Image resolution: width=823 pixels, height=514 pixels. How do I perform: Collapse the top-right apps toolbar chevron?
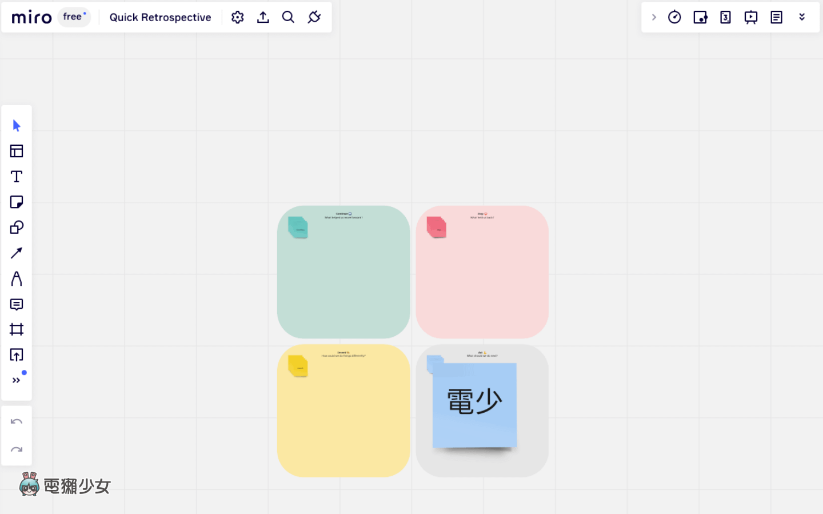pos(654,17)
